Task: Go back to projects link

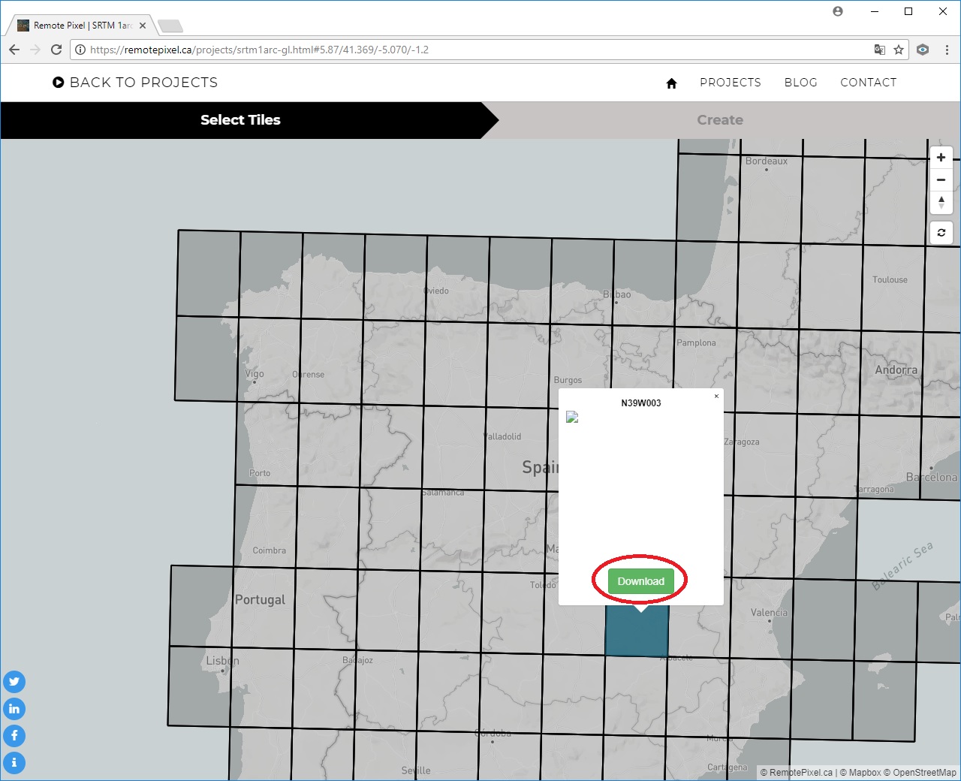Action: tap(135, 83)
